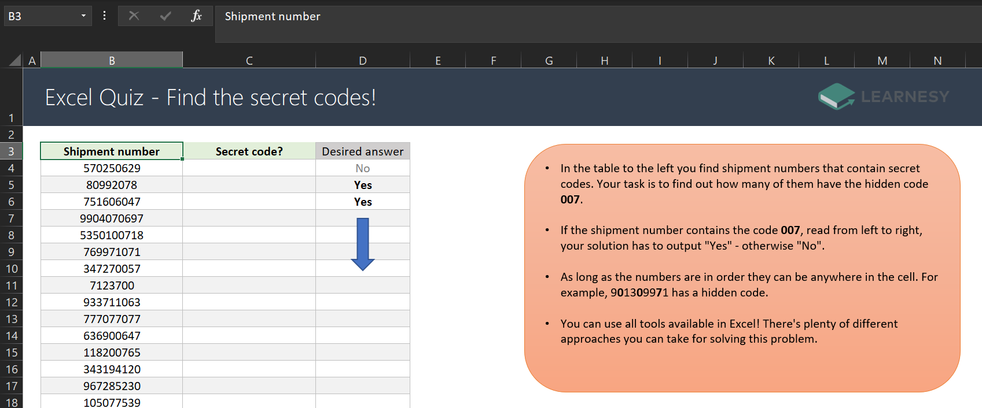982x408 pixels.
Task: Click the Select All corner triangle
Action: point(15,60)
